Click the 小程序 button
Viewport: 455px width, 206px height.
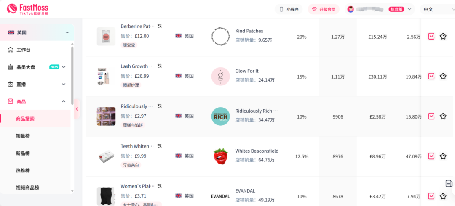coord(289,9)
